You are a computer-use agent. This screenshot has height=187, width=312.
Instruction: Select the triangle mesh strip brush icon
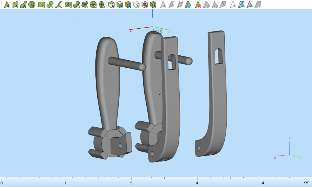(68, 4)
